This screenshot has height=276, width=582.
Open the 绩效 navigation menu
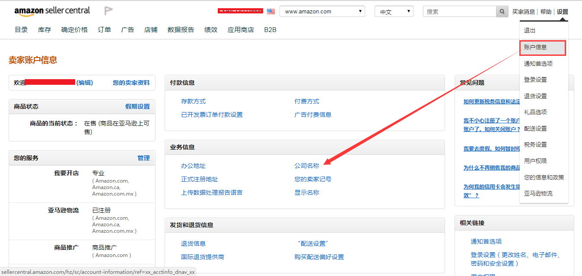pyautogui.click(x=211, y=30)
